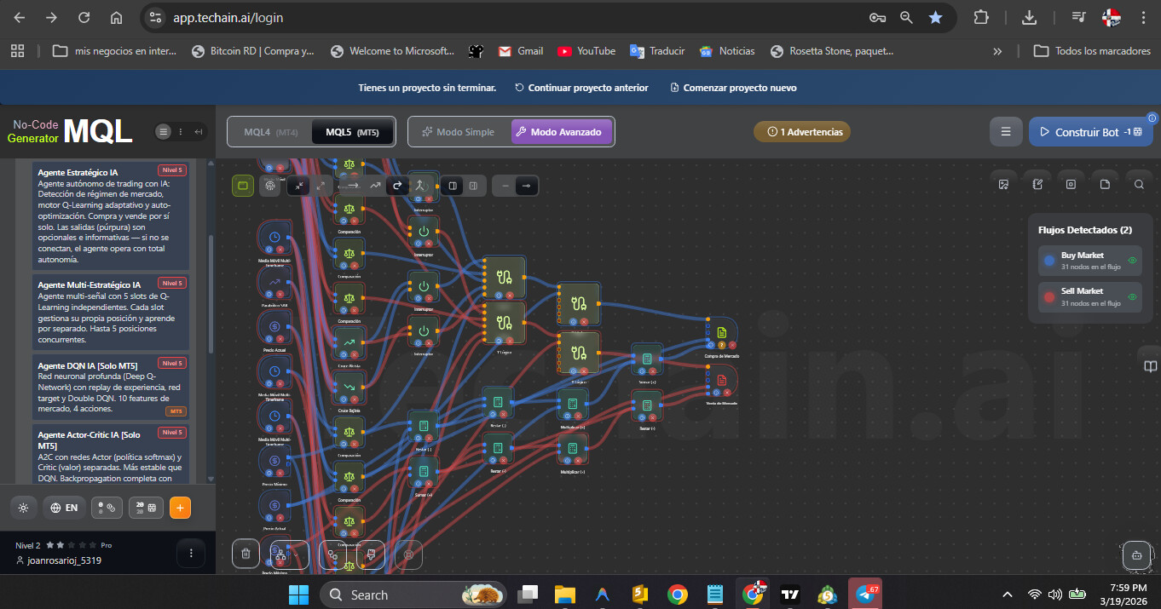Click the Construir Bot button
Image resolution: width=1161 pixels, height=609 pixels.
pyautogui.click(x=1090, y=132)
